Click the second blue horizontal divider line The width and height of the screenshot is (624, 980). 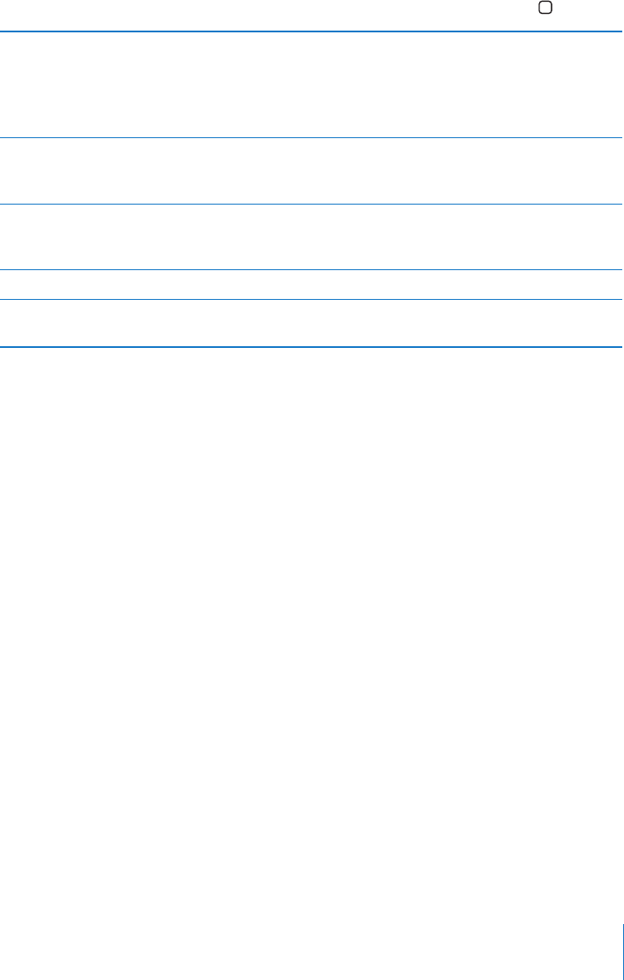tap(312, 138)
